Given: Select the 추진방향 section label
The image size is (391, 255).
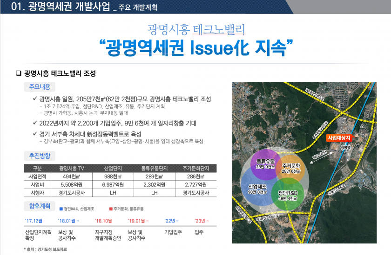Looking at the screenshot, I should 40,156.
